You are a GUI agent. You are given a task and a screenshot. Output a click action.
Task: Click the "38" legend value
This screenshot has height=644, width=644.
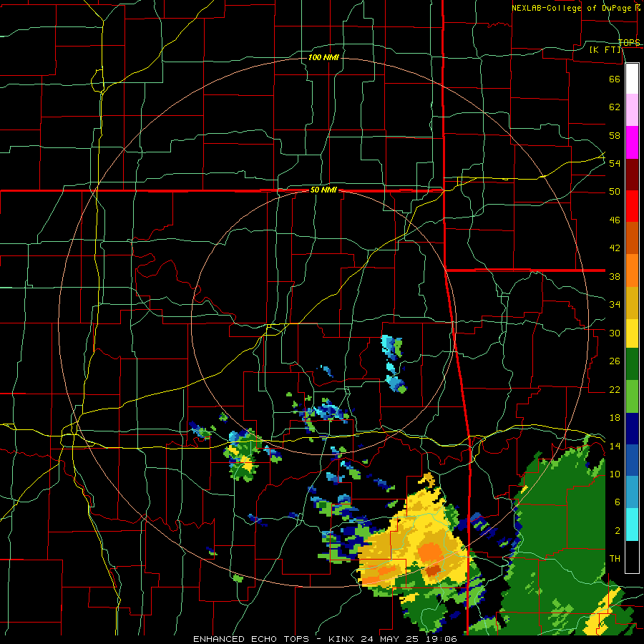pos(615,276)
